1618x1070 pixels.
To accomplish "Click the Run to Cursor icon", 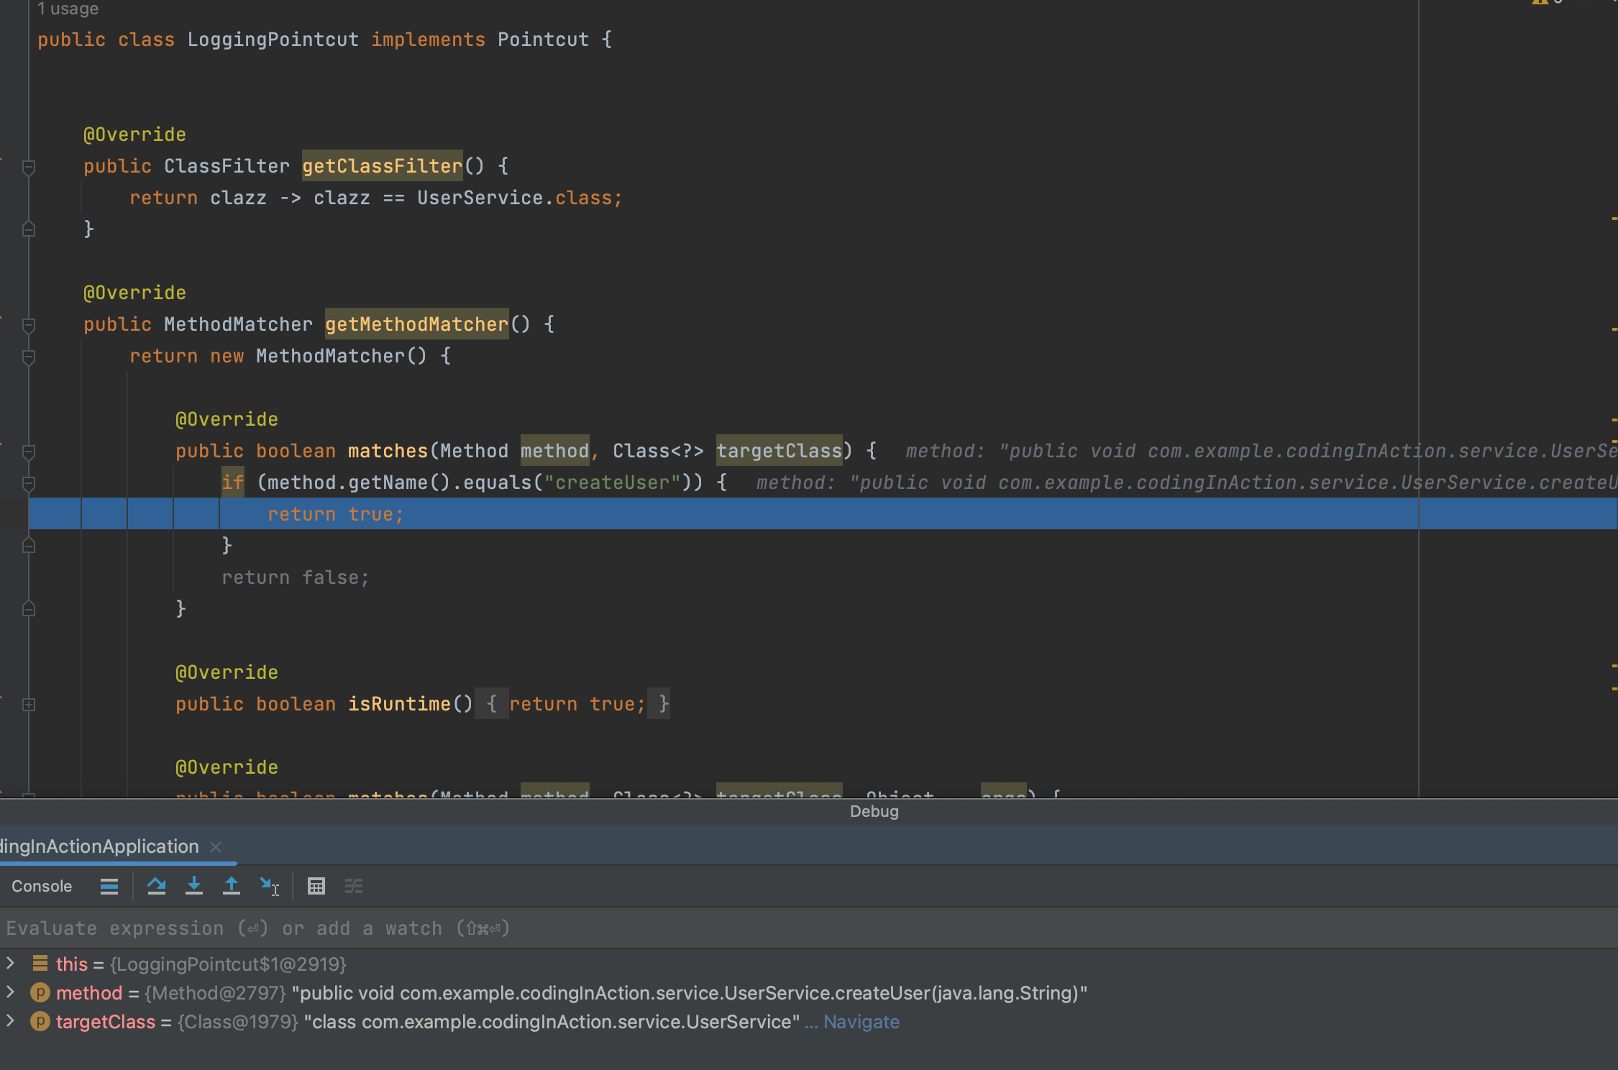I will click(269, 886).
